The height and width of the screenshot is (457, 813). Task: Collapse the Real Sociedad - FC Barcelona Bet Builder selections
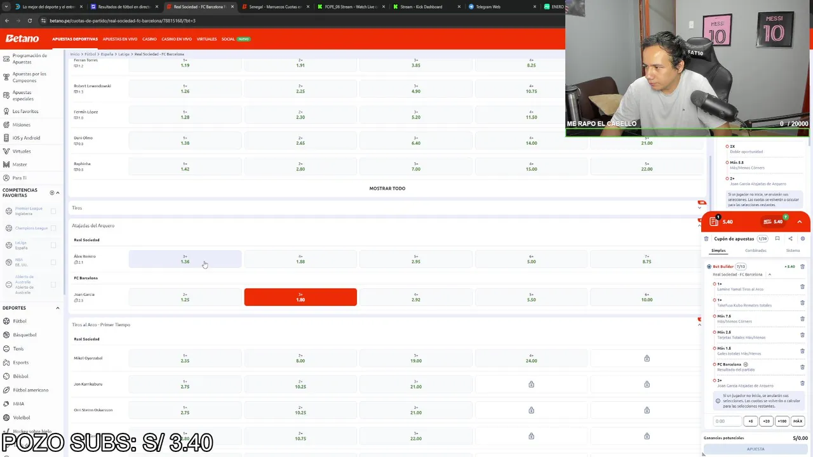[x=770, y=275]
